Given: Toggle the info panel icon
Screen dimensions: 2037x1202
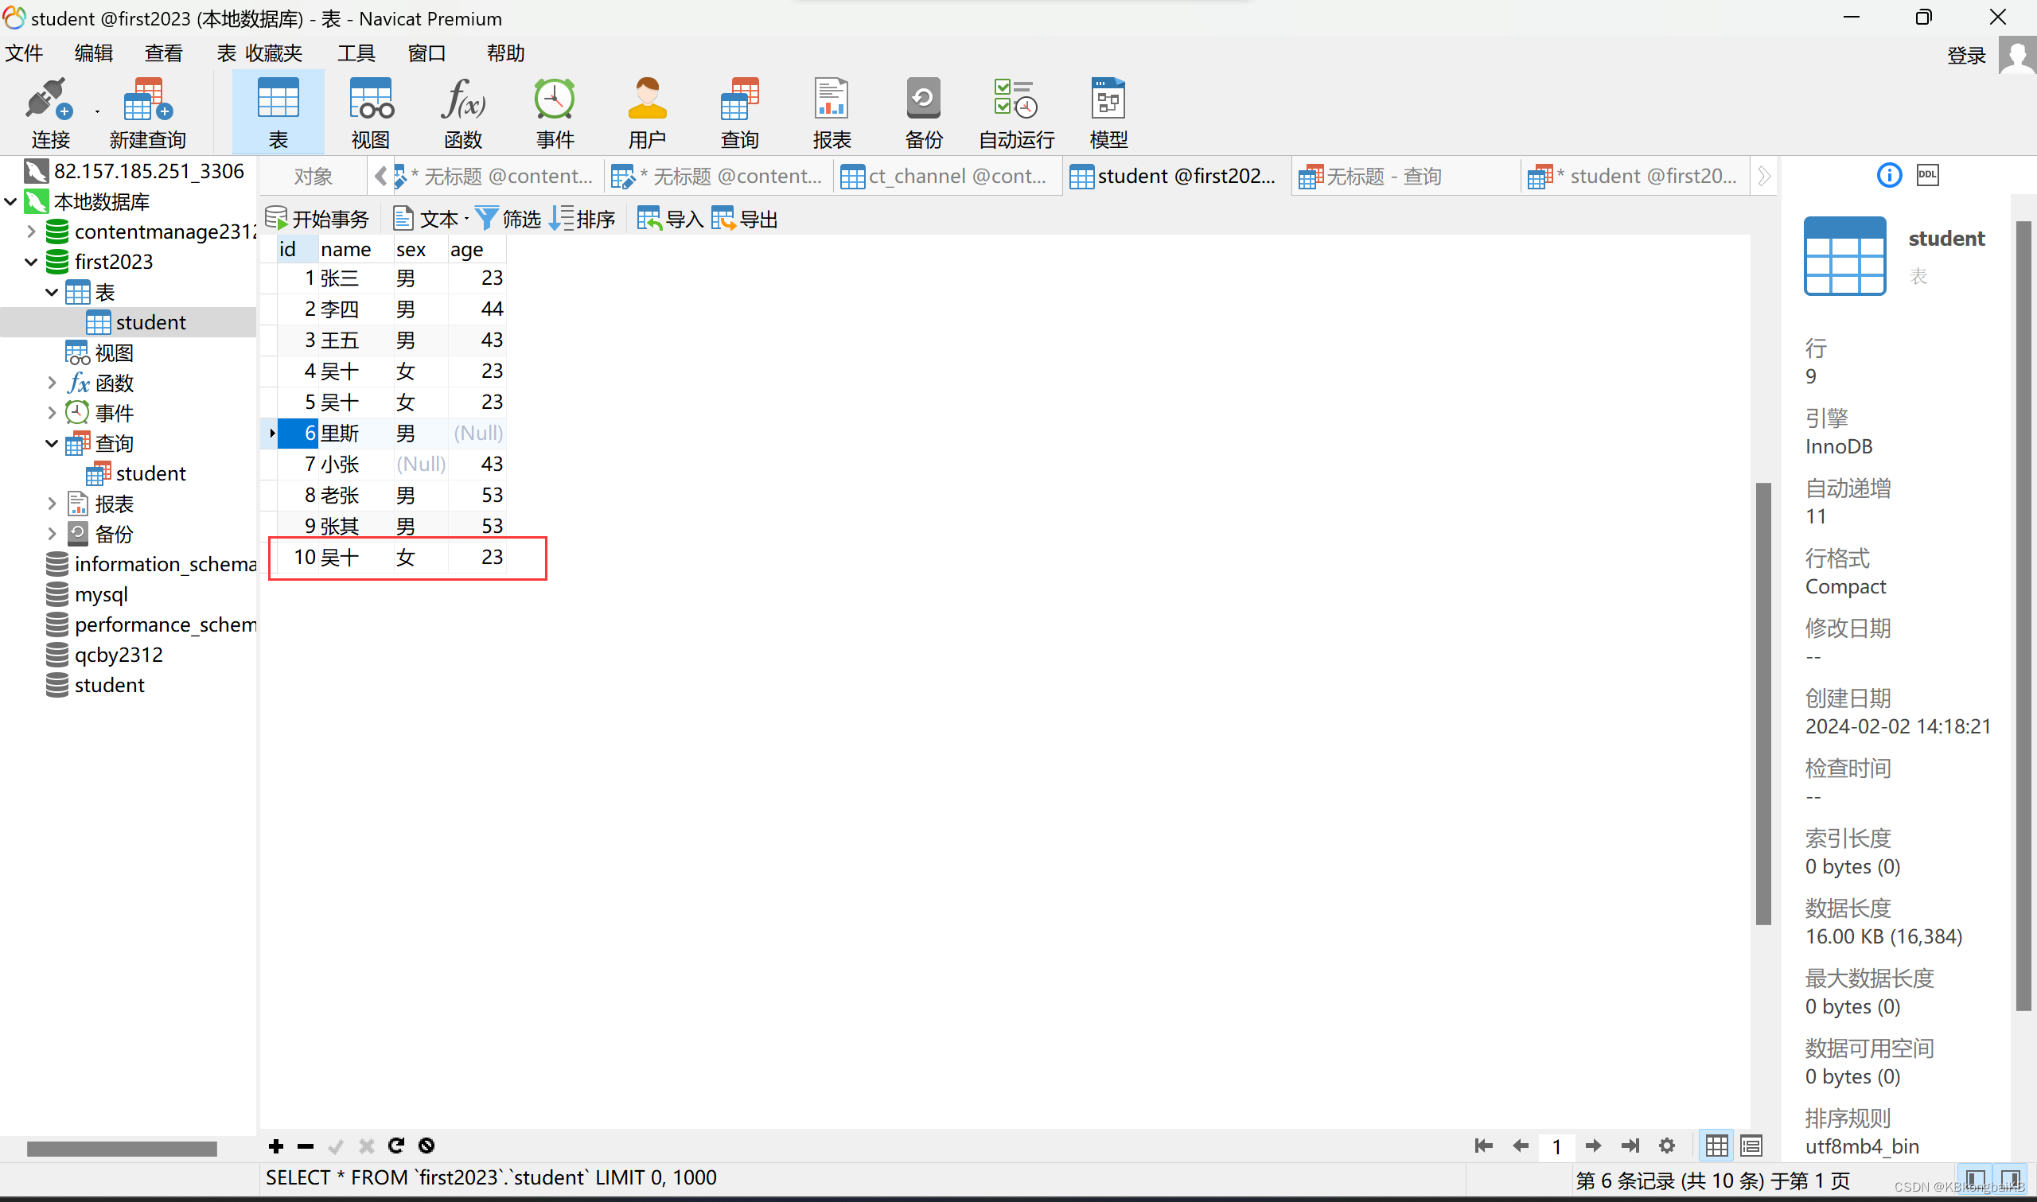Looking at the screenshot, I should pos(1889,175).
